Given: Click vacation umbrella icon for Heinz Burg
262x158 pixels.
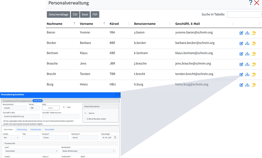Looking at the screenshot, I should 253,85.
